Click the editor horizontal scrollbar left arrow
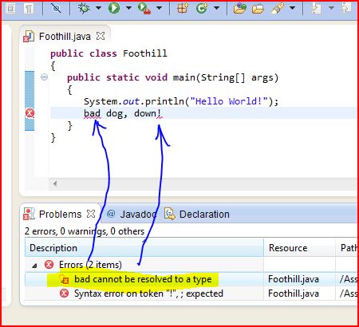 (55, 183)
